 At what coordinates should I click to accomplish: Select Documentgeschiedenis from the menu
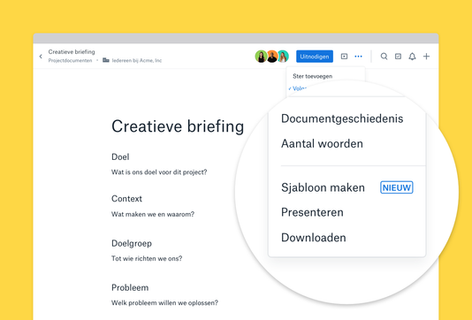coord(342,118)
